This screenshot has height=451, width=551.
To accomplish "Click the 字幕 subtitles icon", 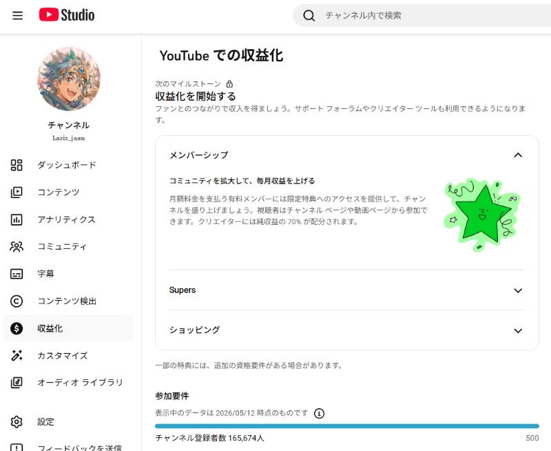I will click(x=17, y=274).
